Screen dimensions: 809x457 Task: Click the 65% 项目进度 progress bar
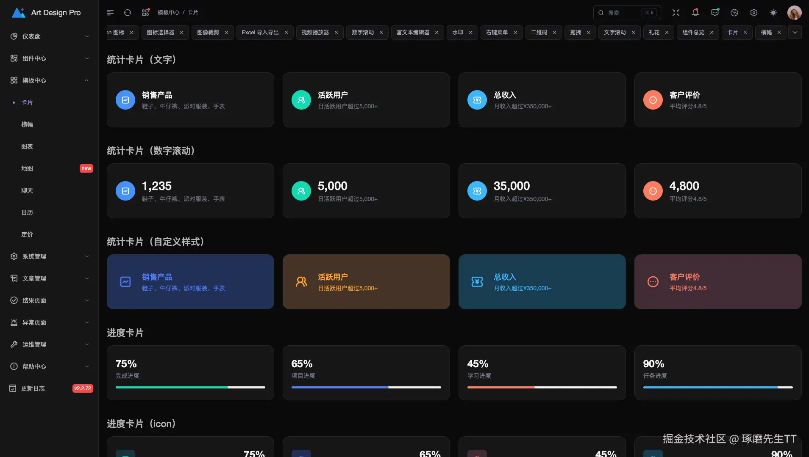[366, 387]
